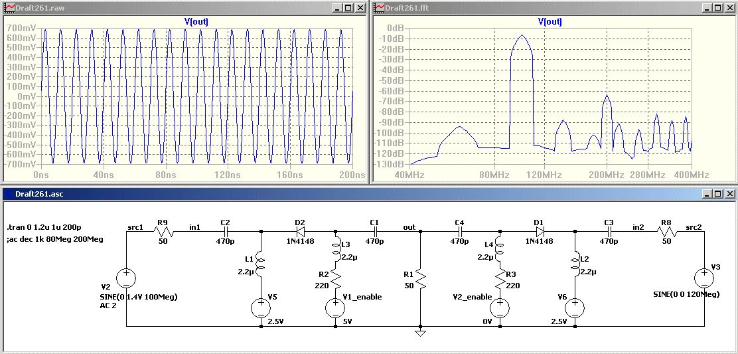Screen dimensions: 738x354
Task: Open Draft261.raw window system menu icon
Action: [9, 7]
